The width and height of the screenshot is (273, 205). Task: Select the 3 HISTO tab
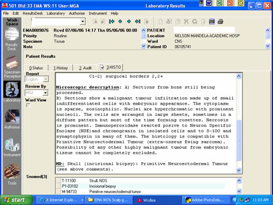point(110,67)
